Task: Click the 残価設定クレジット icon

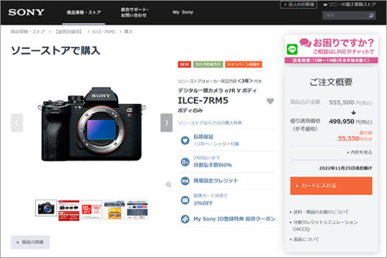Action: click(185, 181)
